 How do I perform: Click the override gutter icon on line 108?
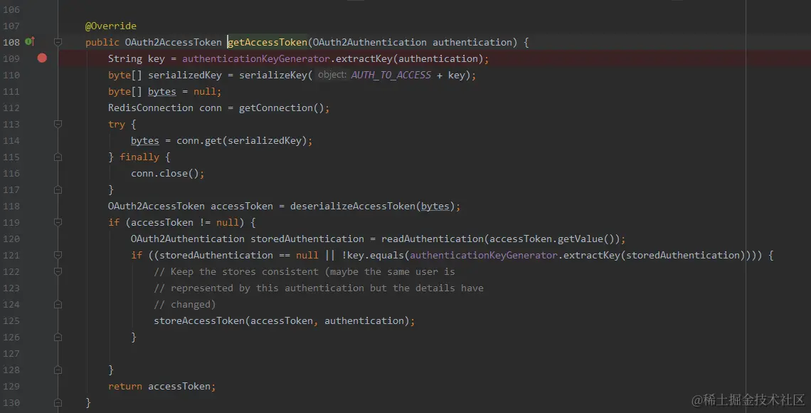(x=30, y=41)
